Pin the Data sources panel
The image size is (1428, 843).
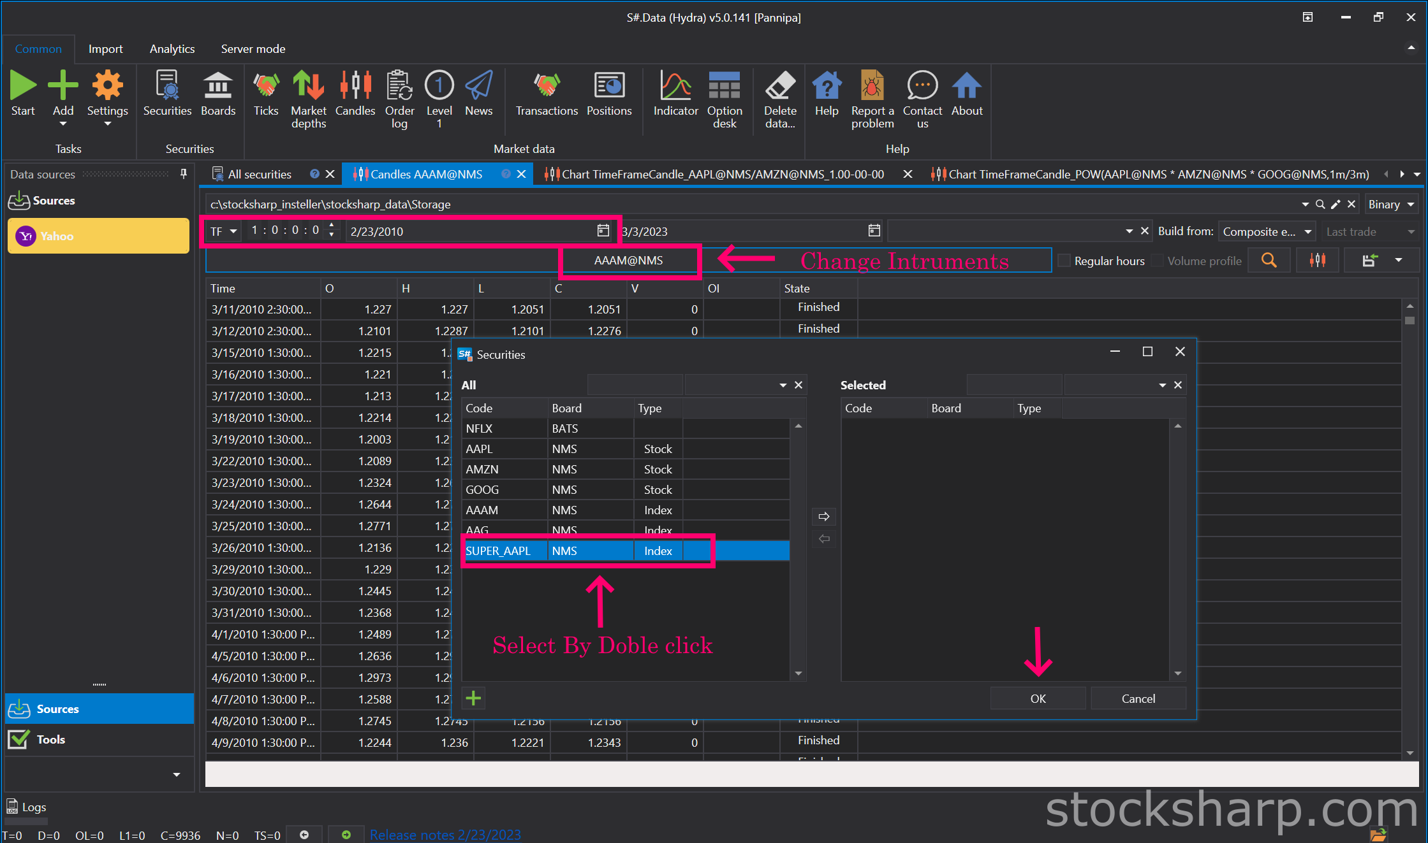coord(184,174)
